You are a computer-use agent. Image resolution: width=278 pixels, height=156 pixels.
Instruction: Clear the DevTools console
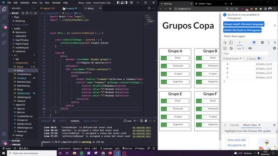231,48
